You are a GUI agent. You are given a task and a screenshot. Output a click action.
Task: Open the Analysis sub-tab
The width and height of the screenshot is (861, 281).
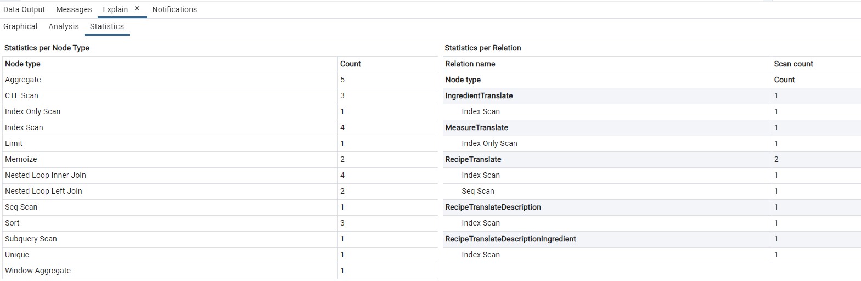pos(64,26)
